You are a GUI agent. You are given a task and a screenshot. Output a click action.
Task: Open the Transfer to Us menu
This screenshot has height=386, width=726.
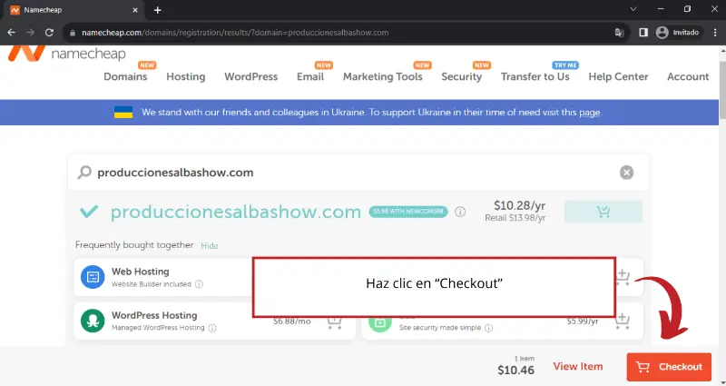click(535, 76)
